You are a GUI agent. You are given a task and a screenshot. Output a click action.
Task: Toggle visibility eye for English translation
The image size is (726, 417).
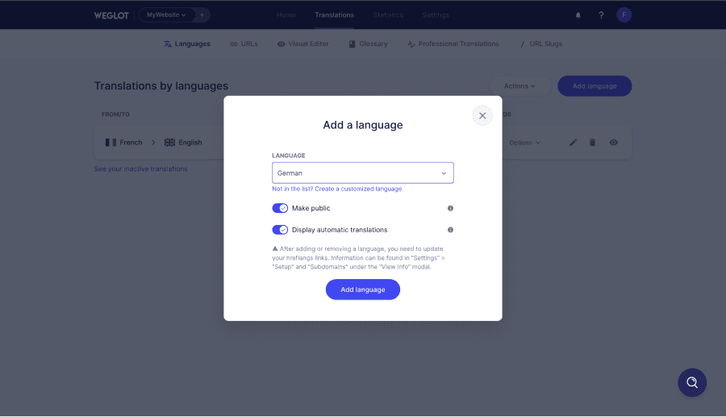click(614, 143)
